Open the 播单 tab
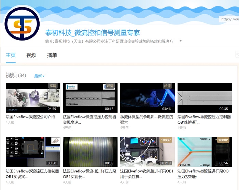 52,55
